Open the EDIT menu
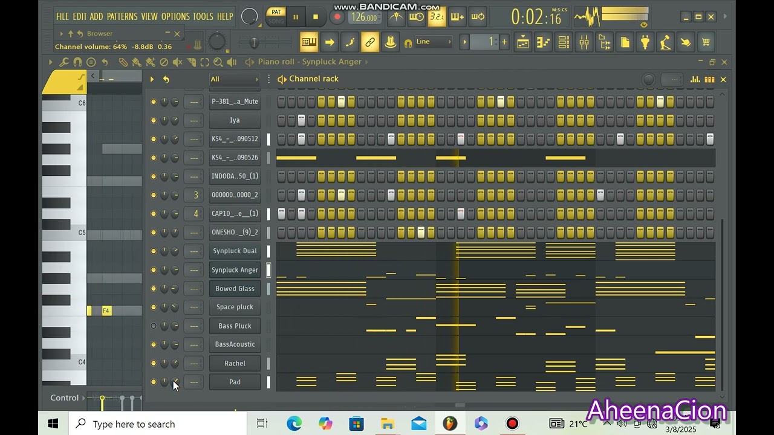This screenshot has height=435, width=774. (80, 17)
